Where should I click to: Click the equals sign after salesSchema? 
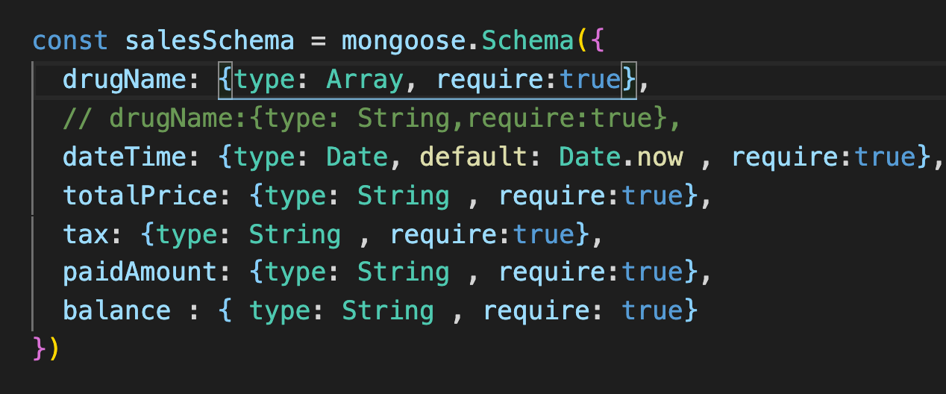click(319, 40)
